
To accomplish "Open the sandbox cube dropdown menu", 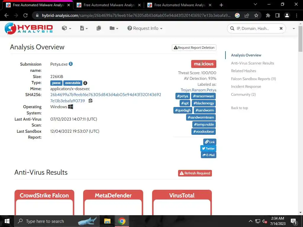I will [66, 28].
